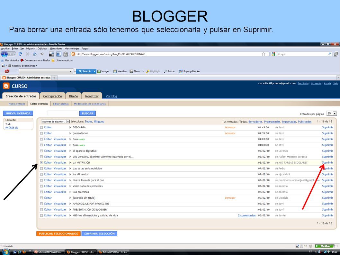Screen dimensions: 340x255
Task: Click Suprimir for the LA NUTRICIÓN entry
Action: (x=327, y=162)
